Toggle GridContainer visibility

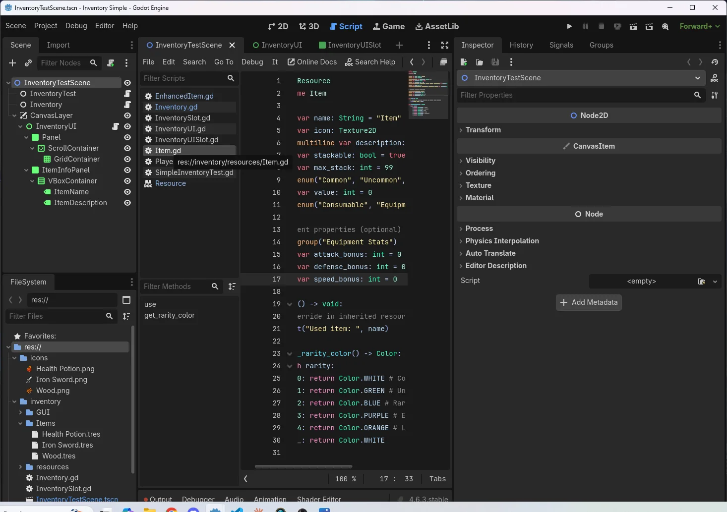point(127,159)
